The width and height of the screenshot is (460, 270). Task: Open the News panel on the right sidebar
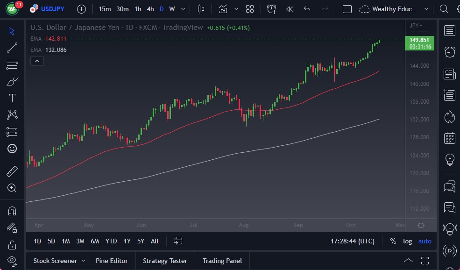449,74
